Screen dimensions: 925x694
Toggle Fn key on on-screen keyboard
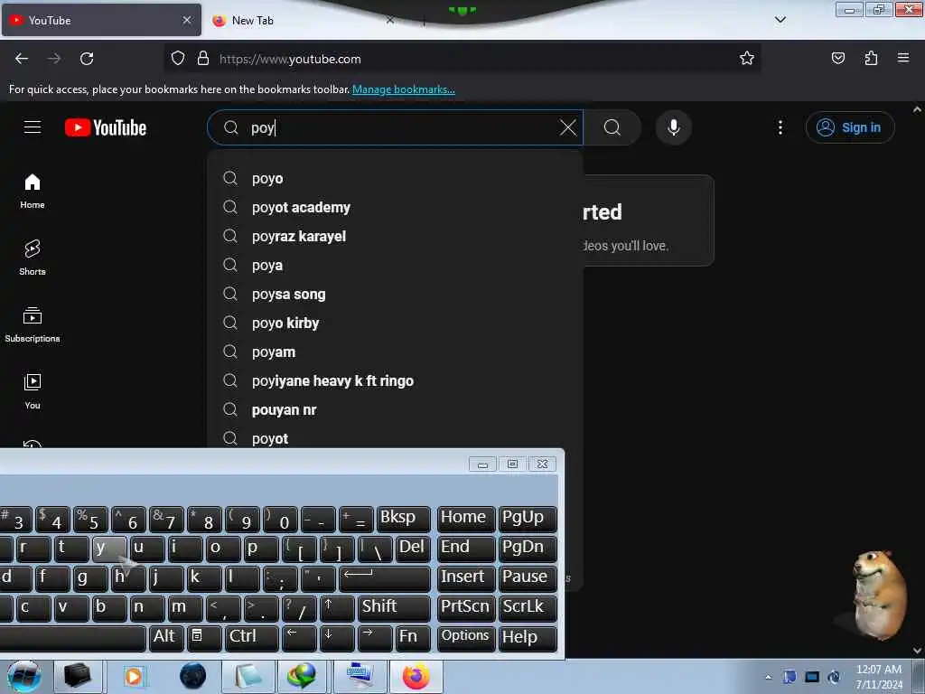click(x=413, y=638)
